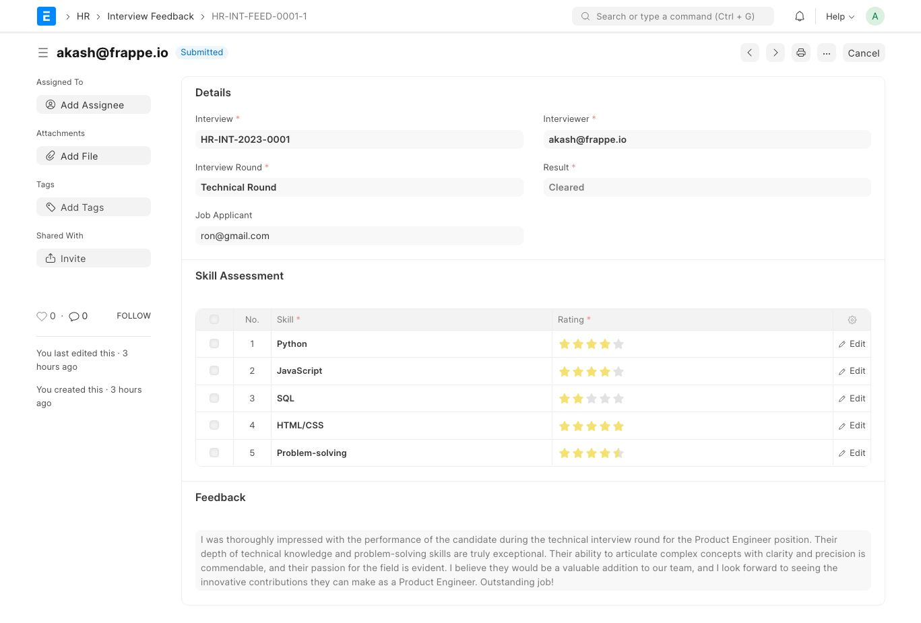
Task: Print this interview feedback
Action: pyautogui.click(x=801, y=53)
